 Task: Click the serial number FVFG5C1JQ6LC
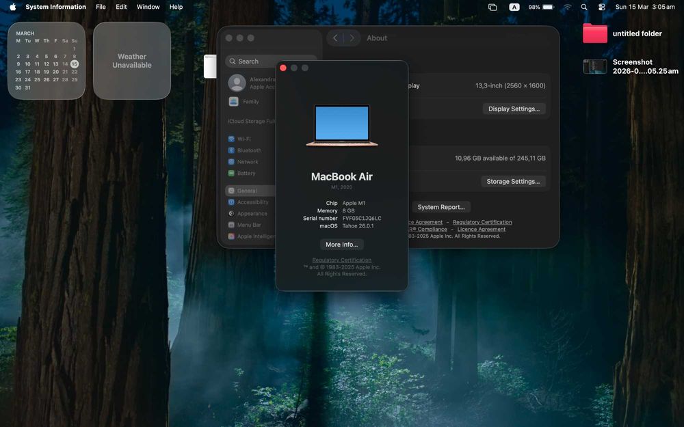tap(362, 219)
